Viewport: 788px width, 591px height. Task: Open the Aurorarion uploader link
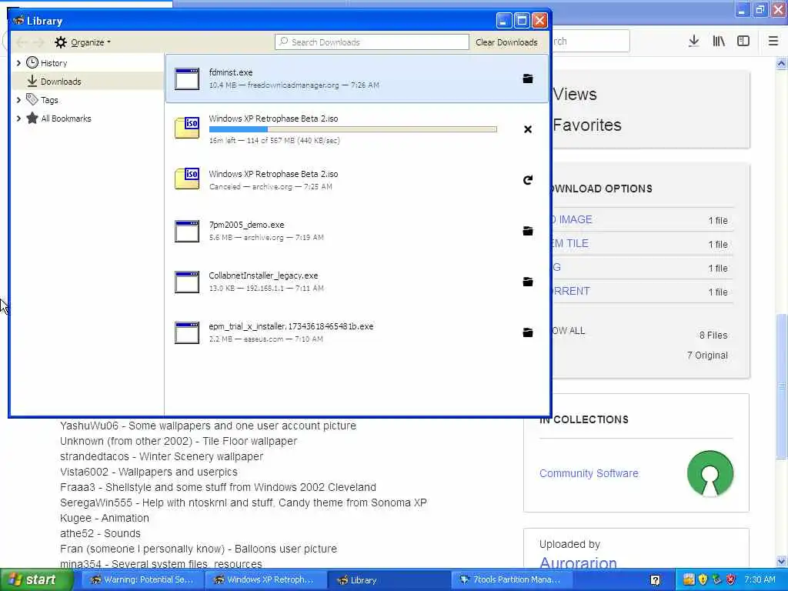pos(578,563)
